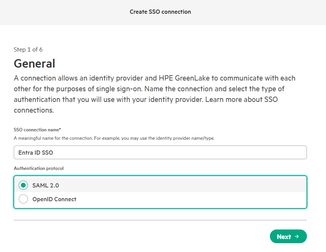Click the Step 1 of 6 indicator
This screenshot has height=252, width=326.
[28, 49]
